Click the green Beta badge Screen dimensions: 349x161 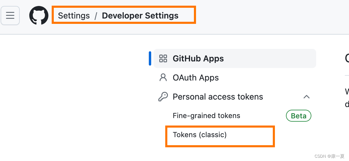(299, 116)
